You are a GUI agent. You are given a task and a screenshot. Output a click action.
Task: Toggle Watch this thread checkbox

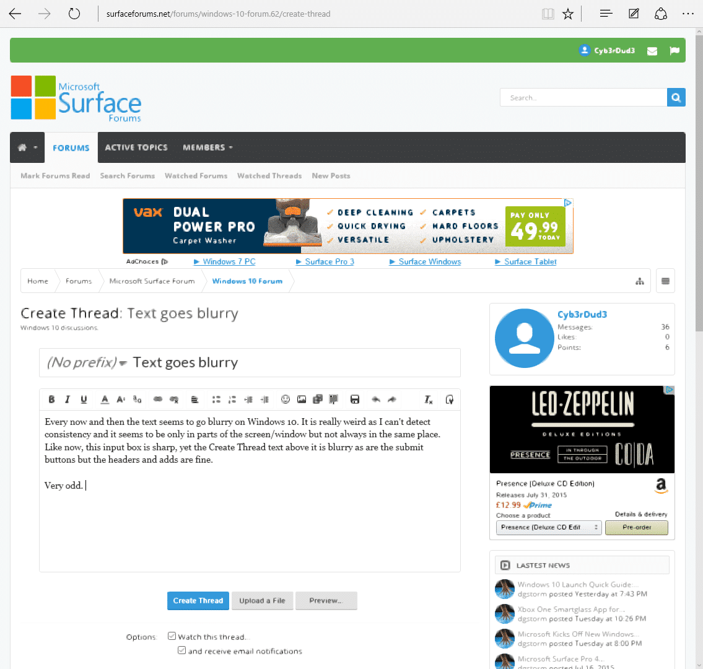[x=172, y=636]
